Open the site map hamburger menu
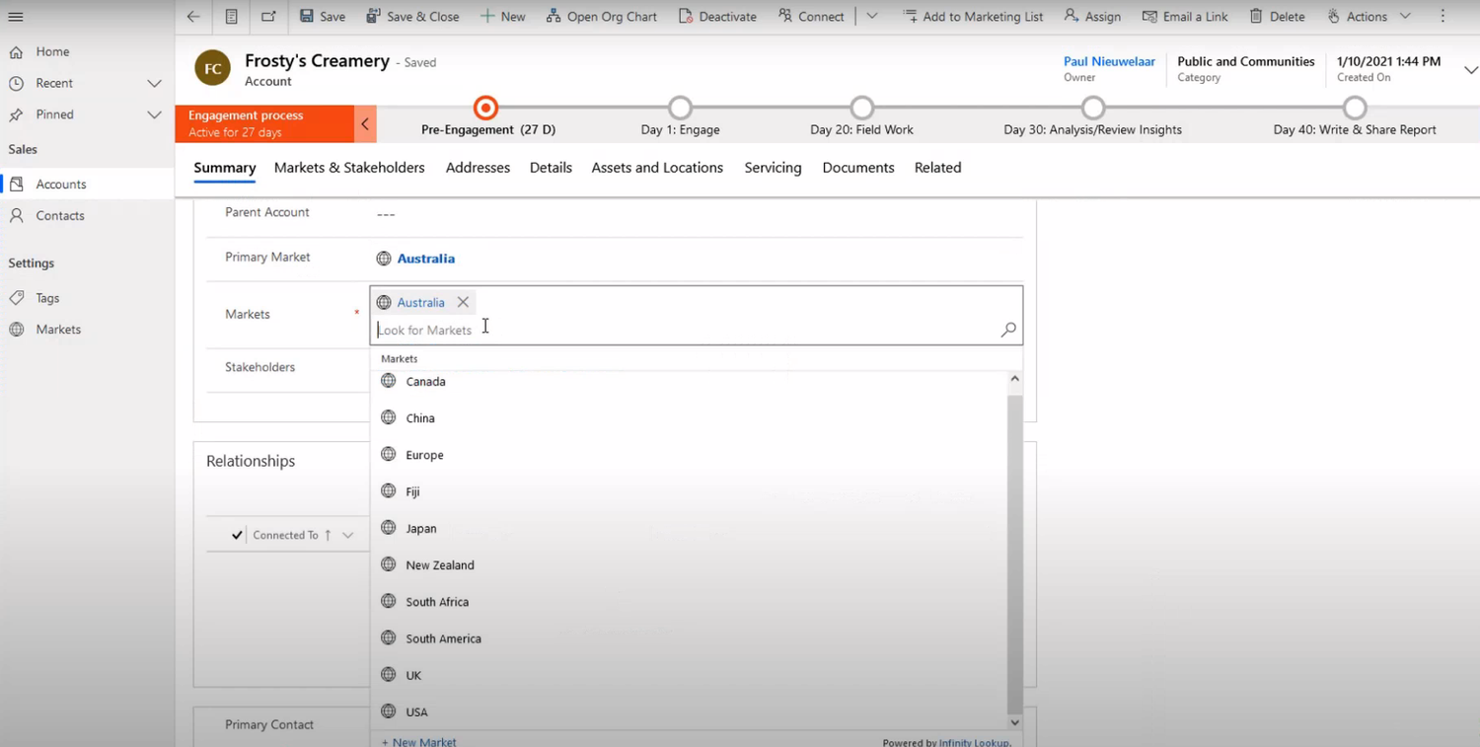The image size is (1480, 747). click(x=15, y=16)
